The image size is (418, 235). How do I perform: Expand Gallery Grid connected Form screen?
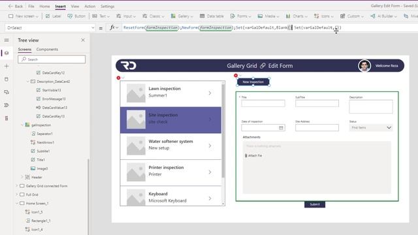tap(17, 186)
